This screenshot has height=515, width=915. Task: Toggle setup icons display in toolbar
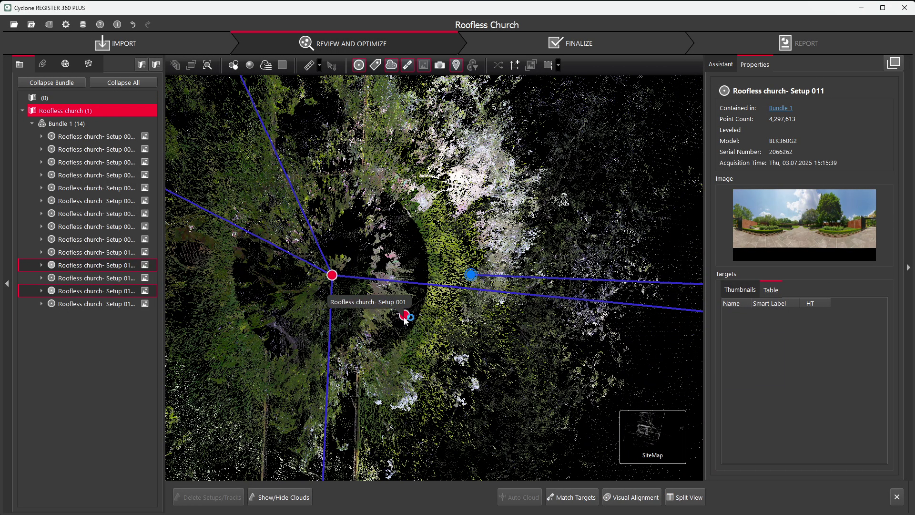[x=359, y=65]
